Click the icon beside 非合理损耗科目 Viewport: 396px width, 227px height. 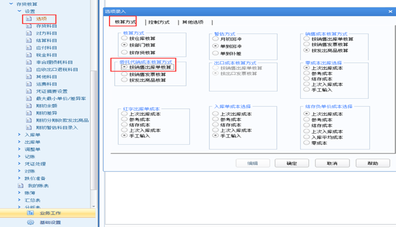click(x=29, y=62)
